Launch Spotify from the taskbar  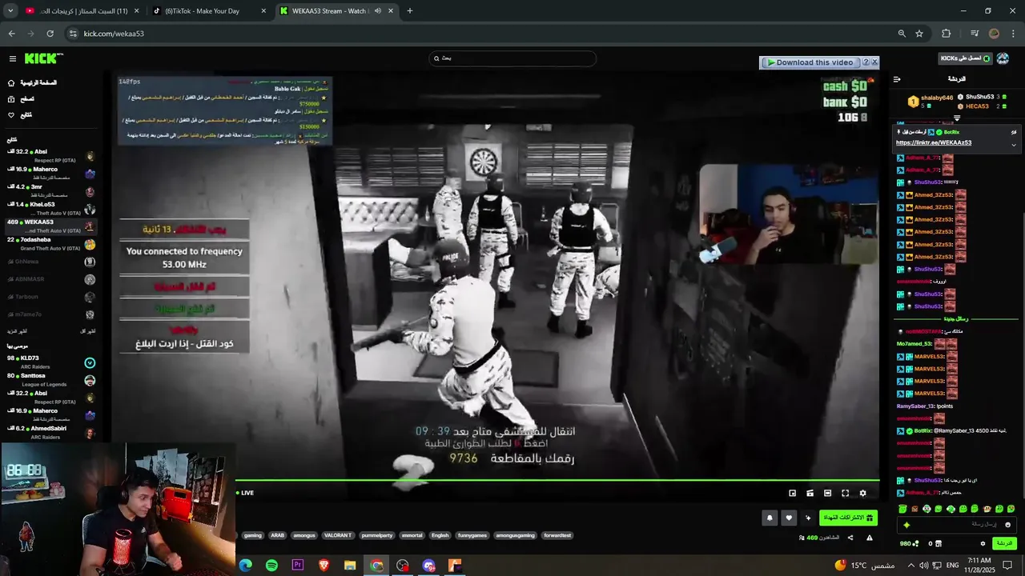[271, 566]
